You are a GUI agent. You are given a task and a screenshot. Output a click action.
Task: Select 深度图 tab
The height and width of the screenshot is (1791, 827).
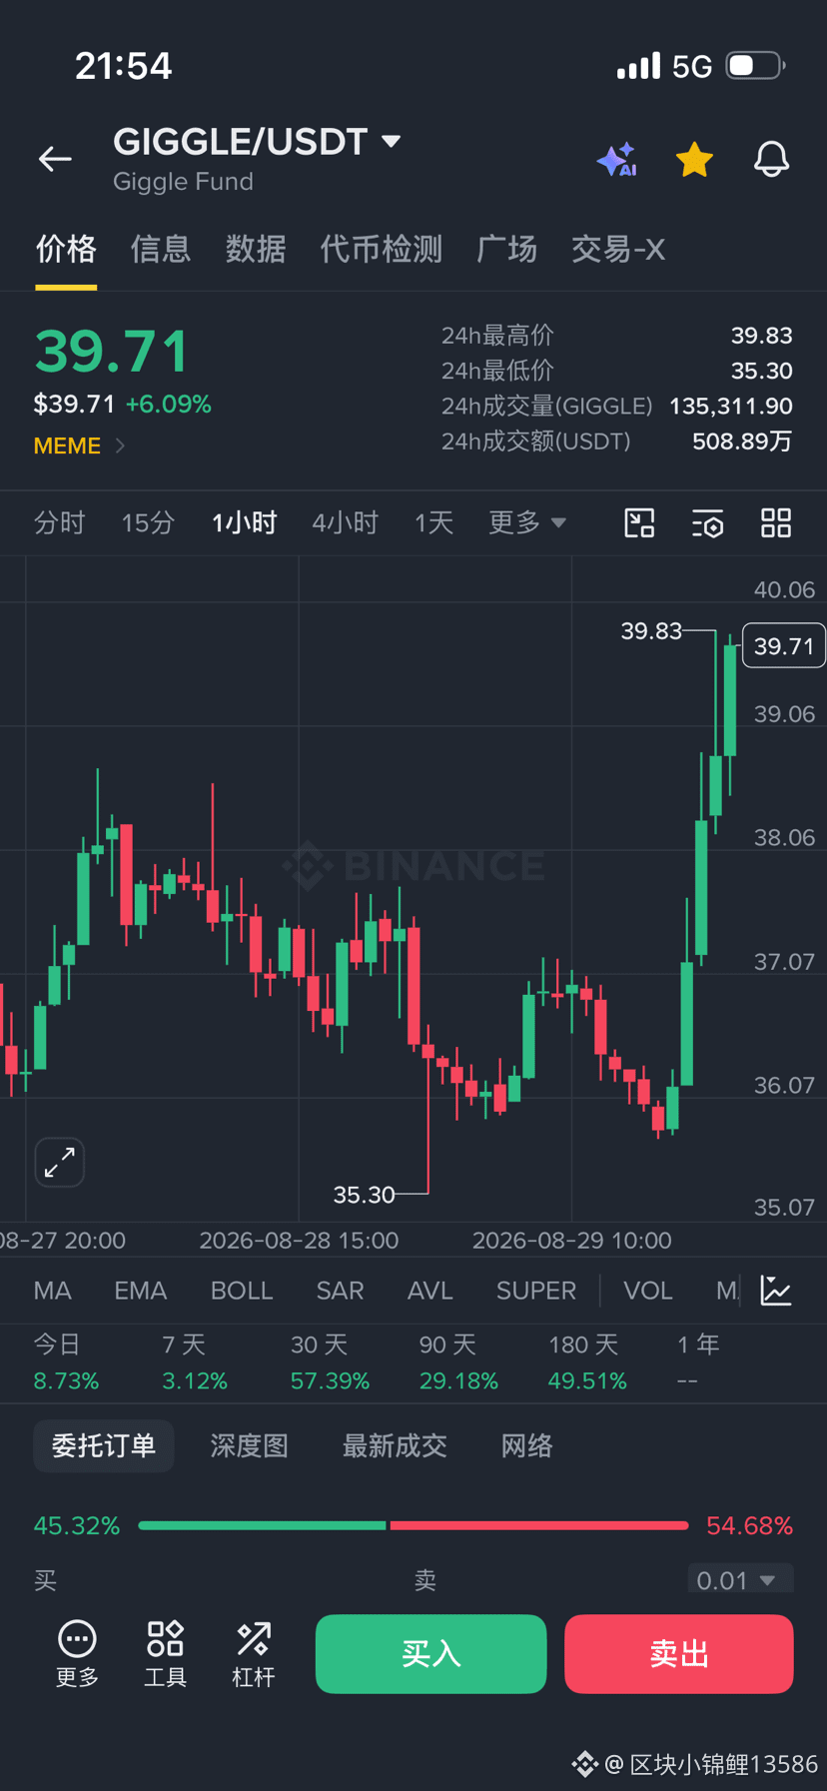(x=249, y=1445)
